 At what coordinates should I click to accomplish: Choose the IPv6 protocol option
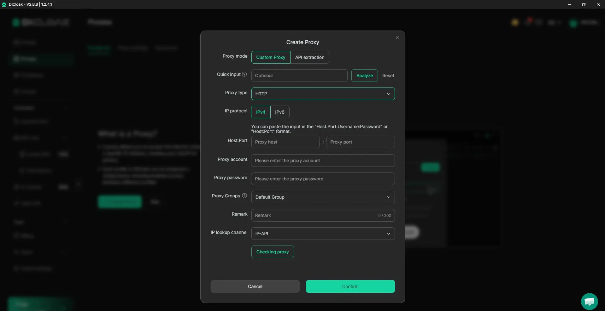coord(279,112)
